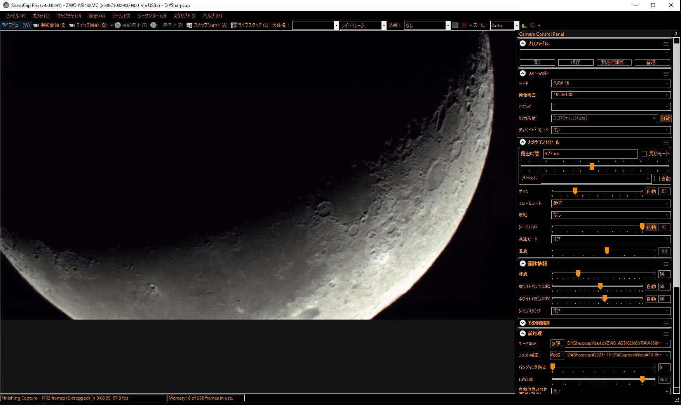Click the 輝度 brightness slider handle
Viewport: 681px width, 405px height.
click(578, 274)
